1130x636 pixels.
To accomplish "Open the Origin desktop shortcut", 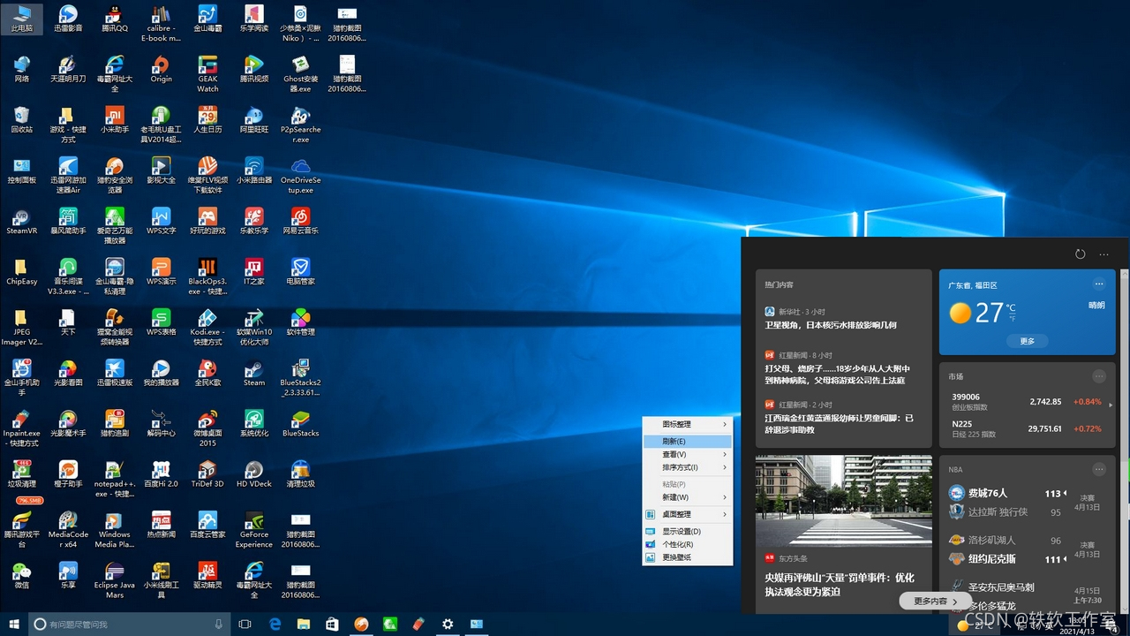I will pyautogui.click(x=161, y=69).
